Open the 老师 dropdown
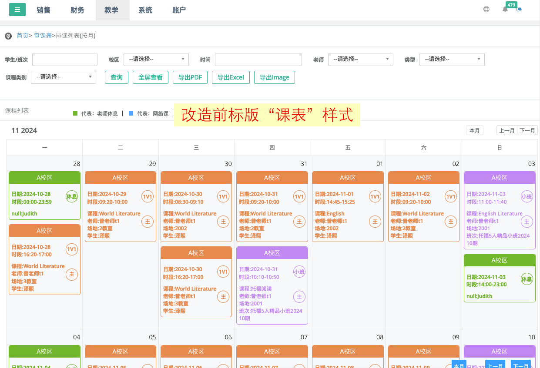Screen dimensions: 540x368 [x=361, y=59]
